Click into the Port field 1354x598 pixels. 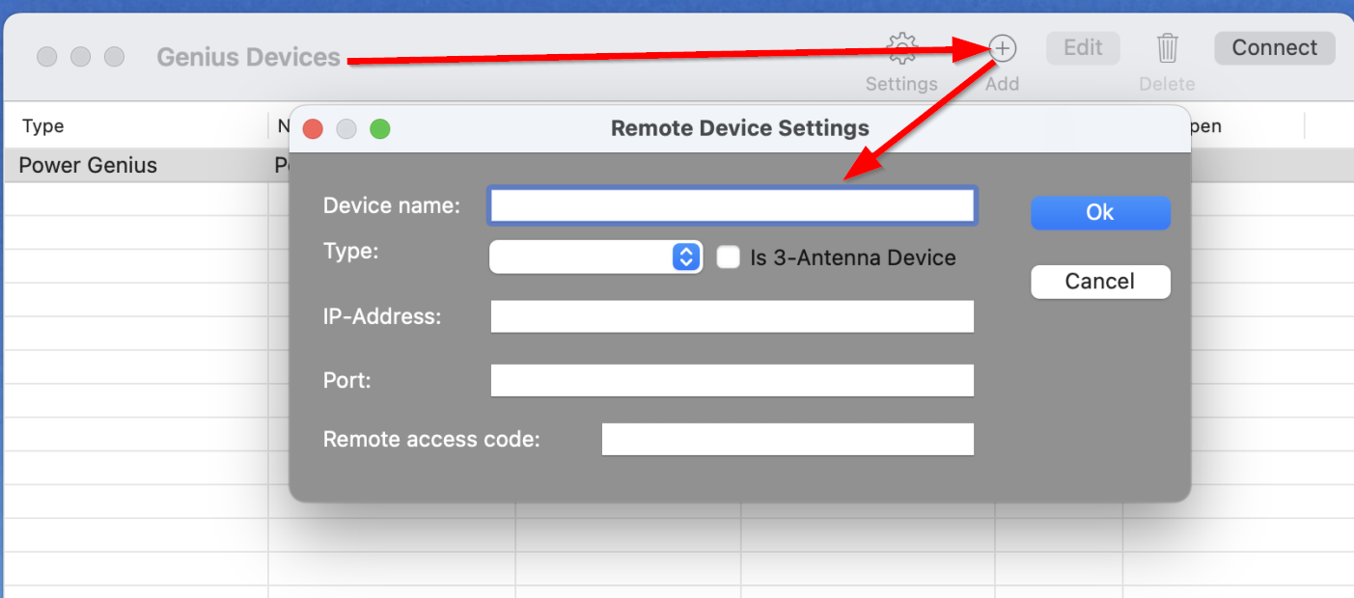coord(732,380)
